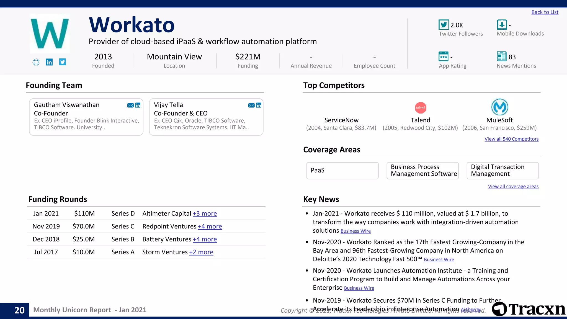This screenshot has height=319, width=567.
Task: Click email icon for Vijay Tella
Action: click(251, 105)
